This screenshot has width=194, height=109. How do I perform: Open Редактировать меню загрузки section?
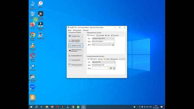pyautogui.click(x=76, y=41)
